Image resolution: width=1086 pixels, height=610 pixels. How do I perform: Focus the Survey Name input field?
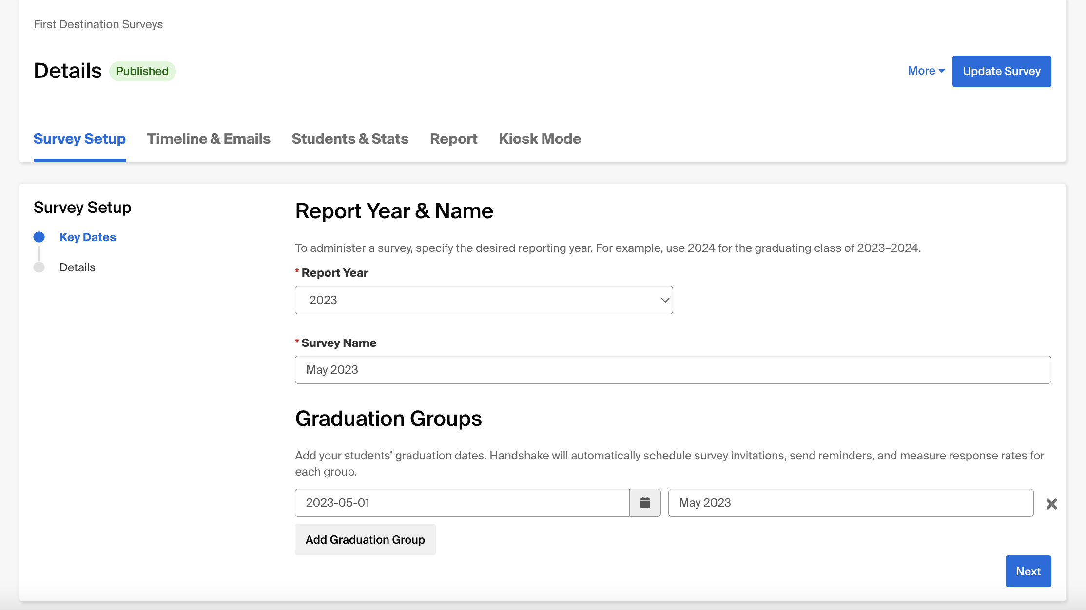[673, 370]
